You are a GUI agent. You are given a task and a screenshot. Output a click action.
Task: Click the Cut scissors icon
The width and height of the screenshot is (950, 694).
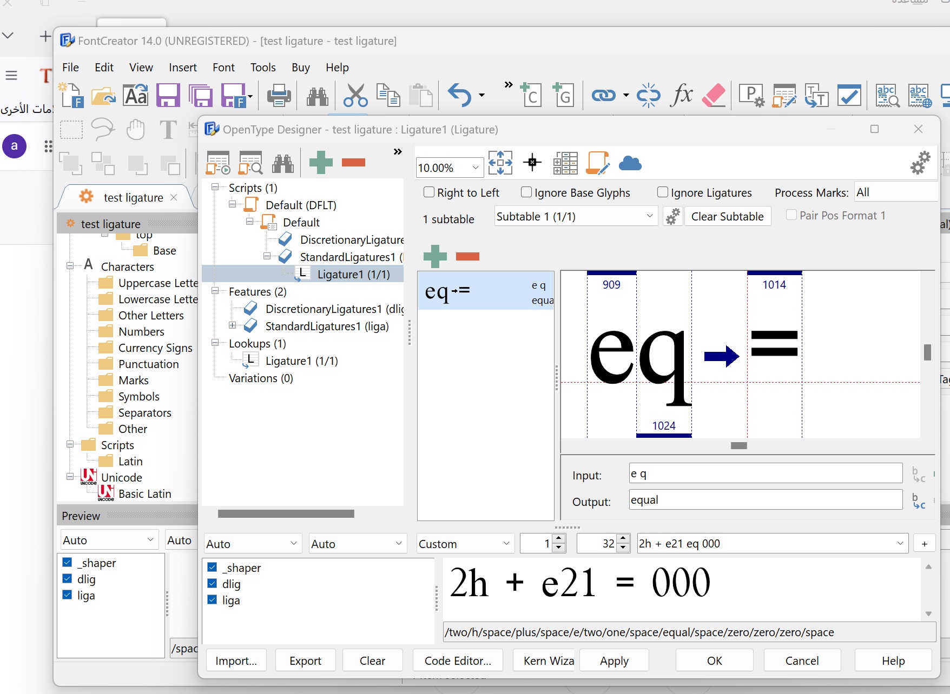[355, 96]
